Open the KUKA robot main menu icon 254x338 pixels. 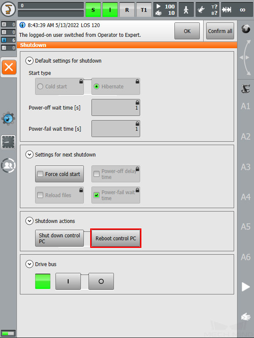(x=8, y=9)
